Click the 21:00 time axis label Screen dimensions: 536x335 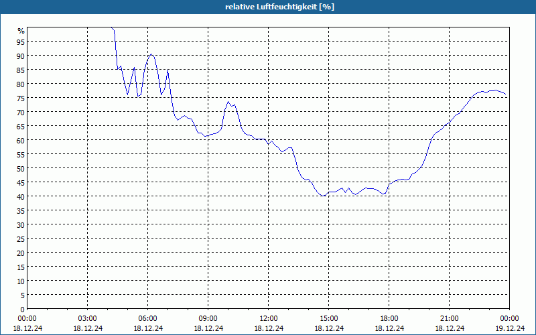coord(449,319)
